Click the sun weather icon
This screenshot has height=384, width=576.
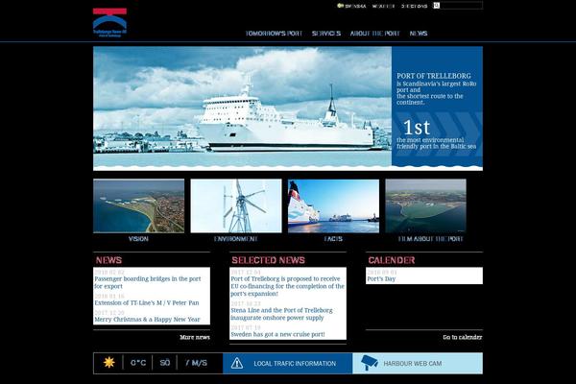coord(108,362)
